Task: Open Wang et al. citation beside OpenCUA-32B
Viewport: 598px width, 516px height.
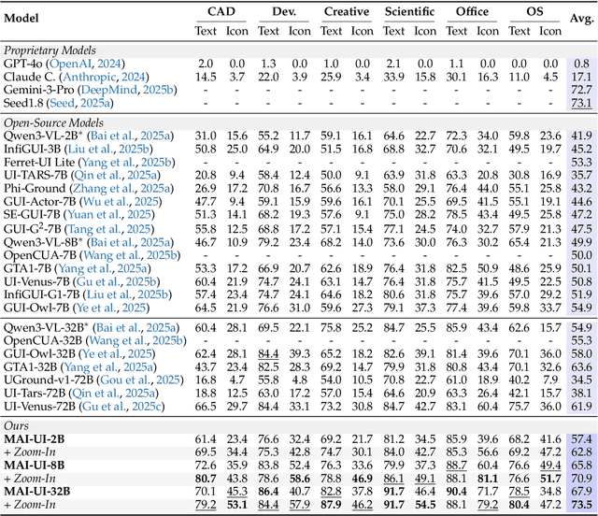Action: tap(135, 340)
